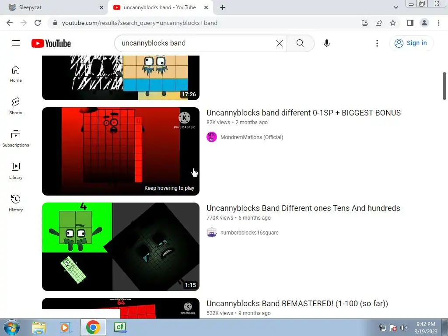Open Subscriptions in sidebar
Viewport: 448px width, 336px height.
pos(16,139)
